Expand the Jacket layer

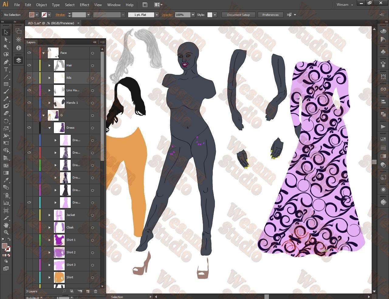50,215
